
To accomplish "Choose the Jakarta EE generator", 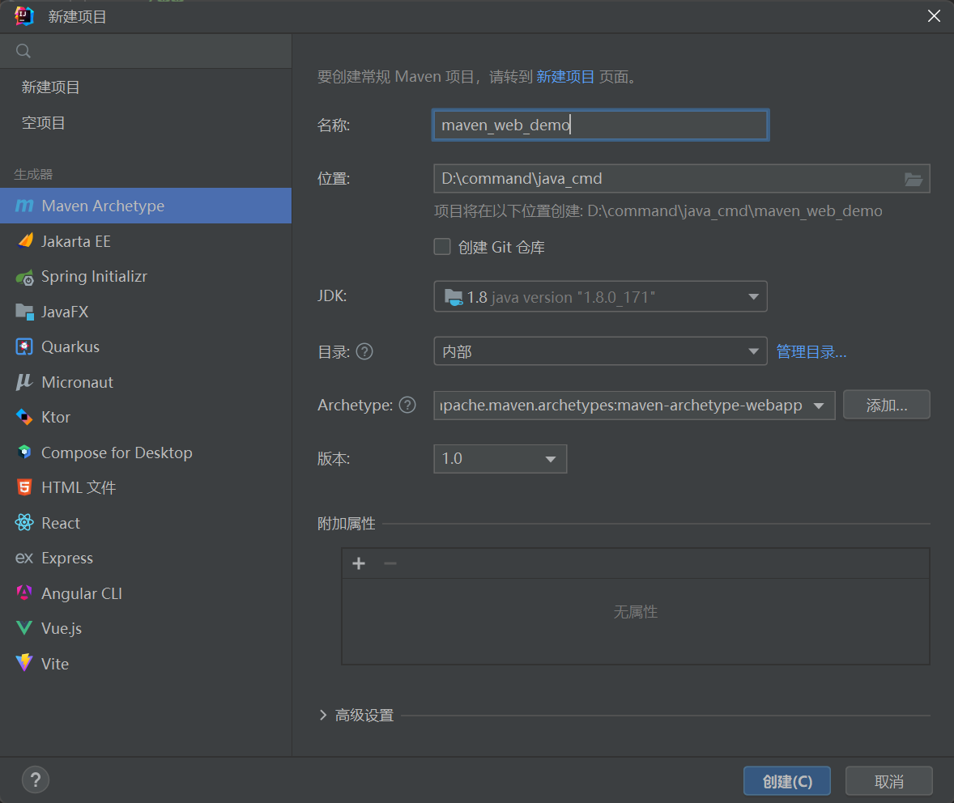I will tap(75, 241).
